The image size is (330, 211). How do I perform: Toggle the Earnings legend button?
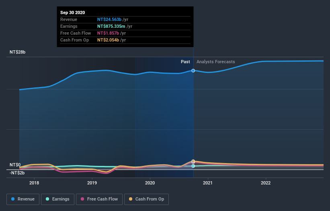[x=57, y=199]
